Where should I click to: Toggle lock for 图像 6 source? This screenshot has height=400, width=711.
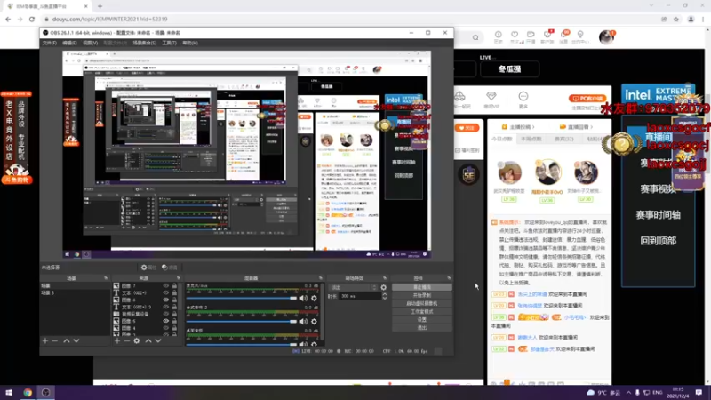174,300
